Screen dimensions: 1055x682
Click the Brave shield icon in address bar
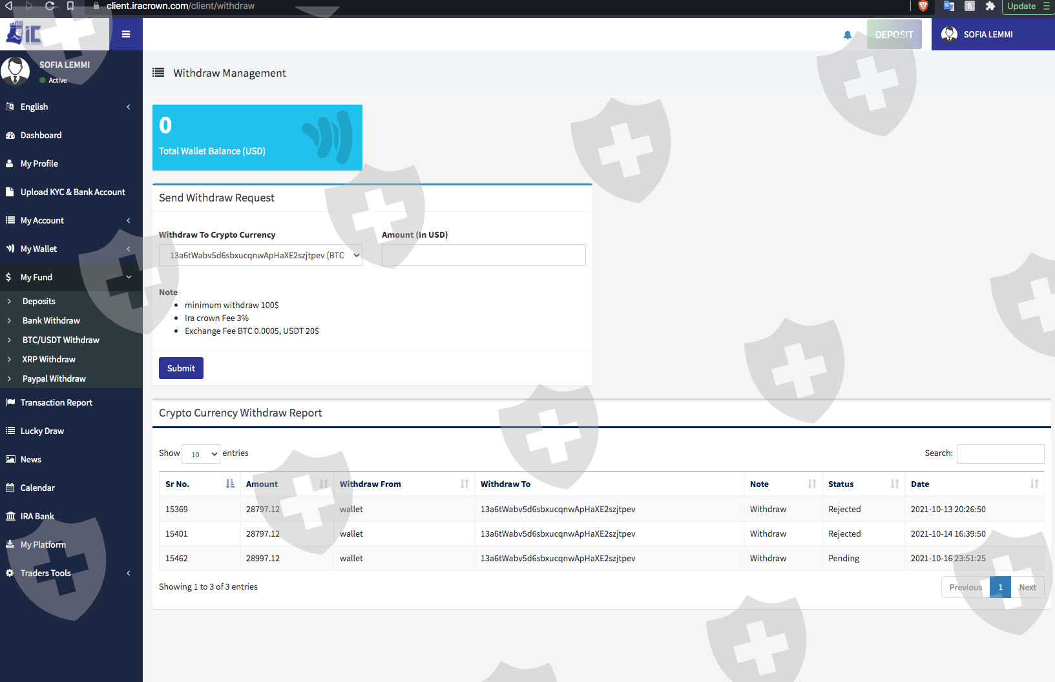[x=923, y=6]
